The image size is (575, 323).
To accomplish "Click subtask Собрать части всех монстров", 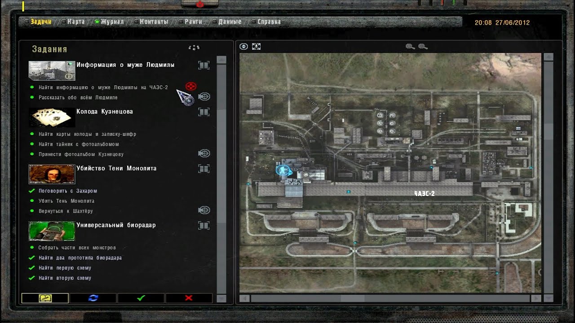I will [x=77, y=248].
